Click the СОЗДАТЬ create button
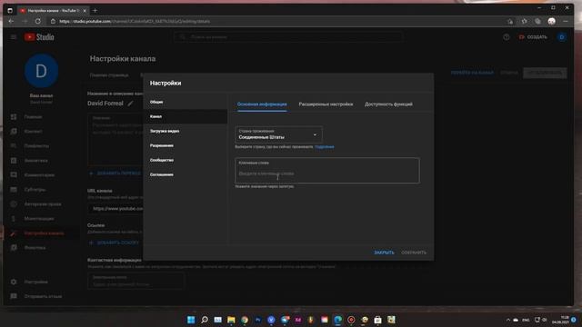Viewport: 582px width, 327px height. coord(533,37)
